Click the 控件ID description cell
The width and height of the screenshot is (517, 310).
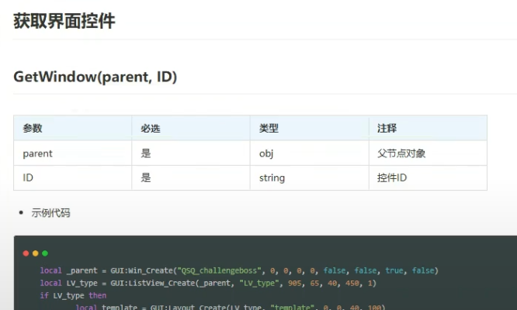coord(391,178)
